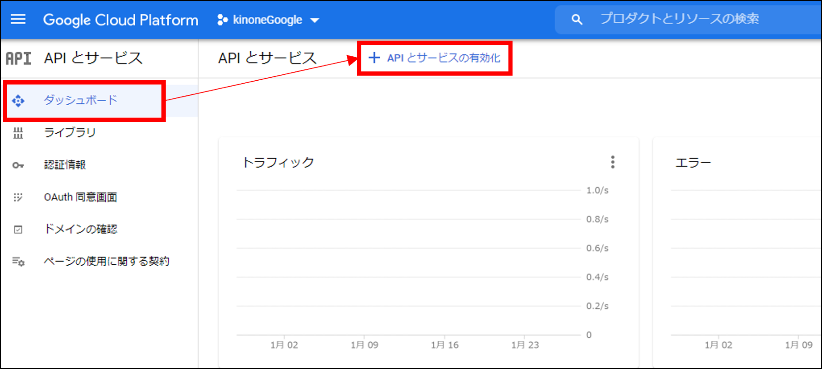Click the 1月 02 date label in トラフィック chart
This screenshot has height=369, width=822.
click(284, 345)
